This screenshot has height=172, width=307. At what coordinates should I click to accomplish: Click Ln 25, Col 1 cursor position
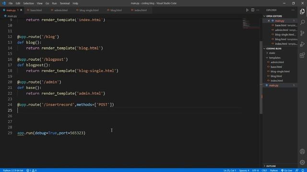230,171
